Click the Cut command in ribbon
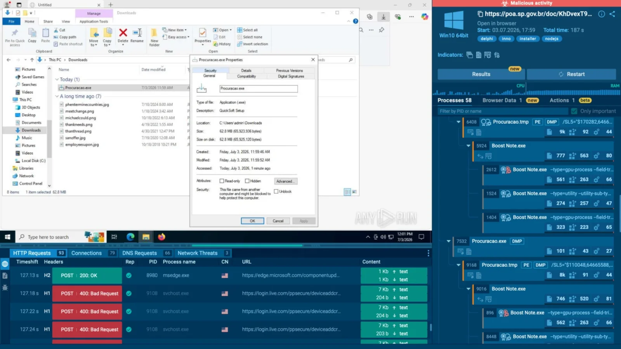621x349 pixels. point(59,30)
